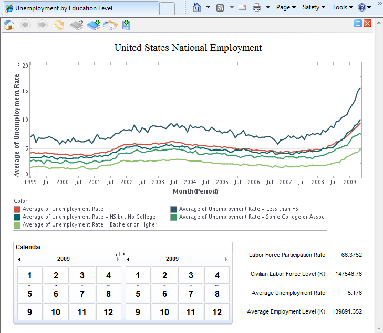Viewport: 383px width, 333px height.
Task: Click the refresh arrows toolbar icon
Action: point(59,25)
